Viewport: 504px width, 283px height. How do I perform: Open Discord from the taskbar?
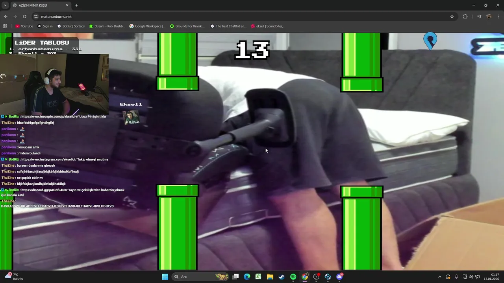coord(339,277)
